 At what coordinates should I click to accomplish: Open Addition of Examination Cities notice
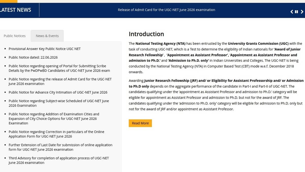pyautogui.click(x=54, y=118)
